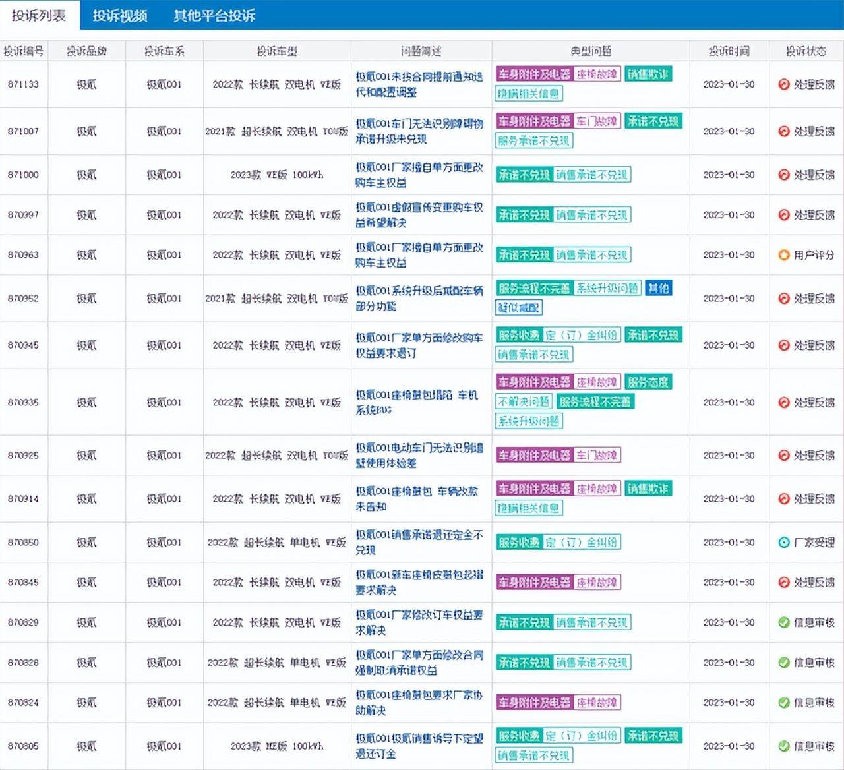Click the blue 其他 tag in row 870952
Screen dimensions: 844x770
658,288
